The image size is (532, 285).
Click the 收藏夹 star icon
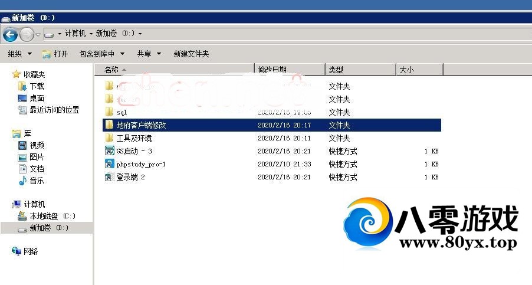click(x=17, y=74)
